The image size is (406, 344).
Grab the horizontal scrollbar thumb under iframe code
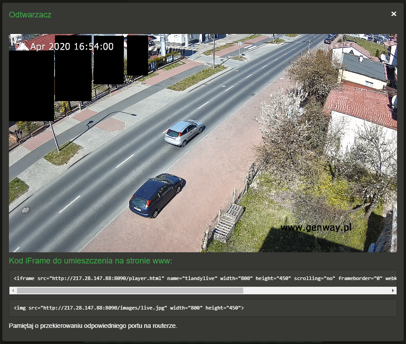[x=130, y=290]
